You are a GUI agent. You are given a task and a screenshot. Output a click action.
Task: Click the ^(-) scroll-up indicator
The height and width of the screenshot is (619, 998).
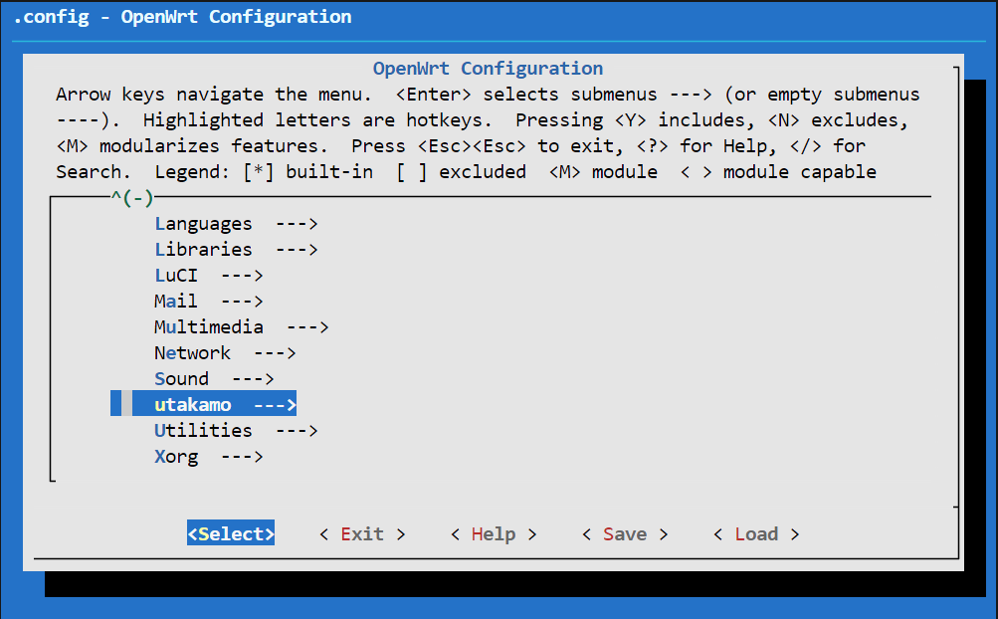pyautogui.click(x=132, y=197)
